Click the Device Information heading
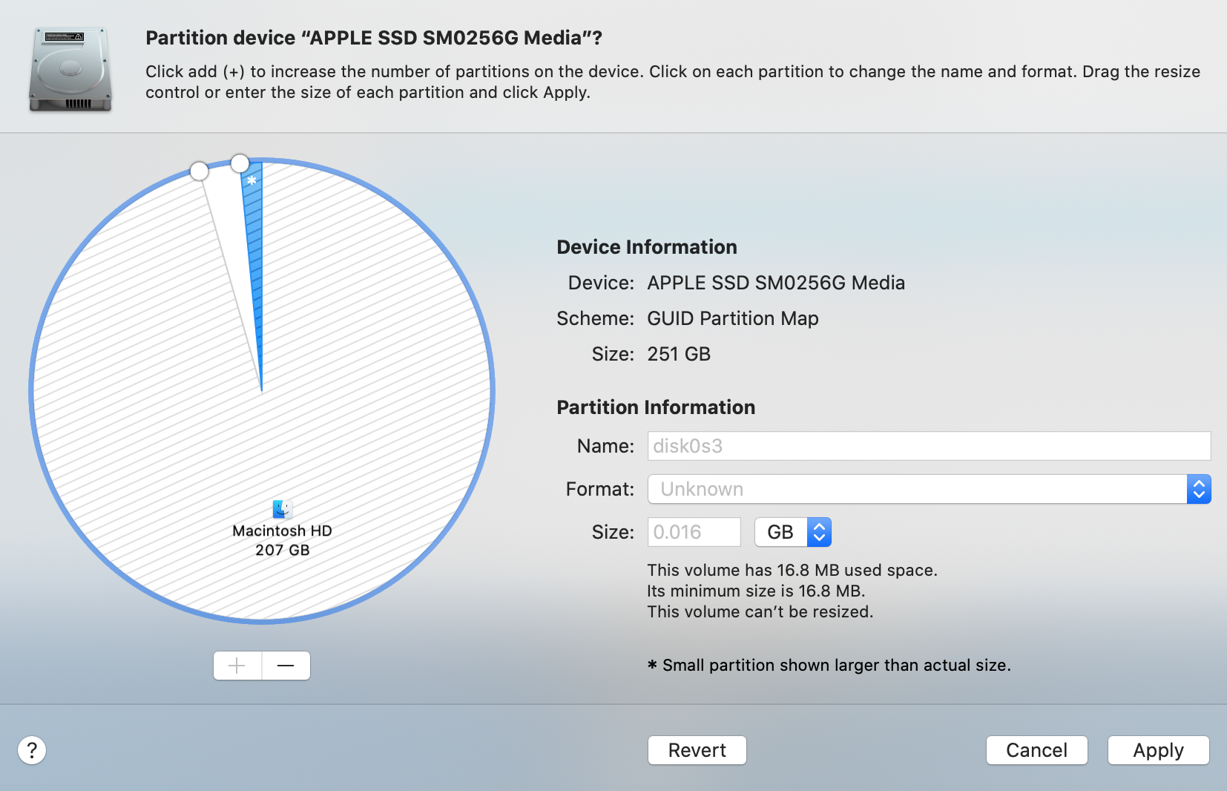This screenshot has height=791, width=1227. [647, 247]
